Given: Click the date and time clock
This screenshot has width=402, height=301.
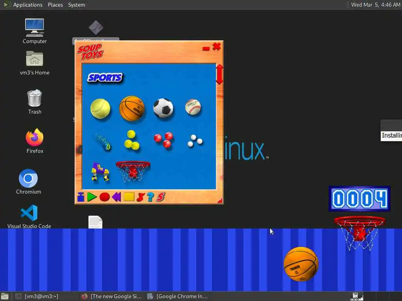Looking at the screenshot, I should coord(375,5).
